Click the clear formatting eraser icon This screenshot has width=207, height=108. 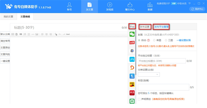tap(56, 34)
